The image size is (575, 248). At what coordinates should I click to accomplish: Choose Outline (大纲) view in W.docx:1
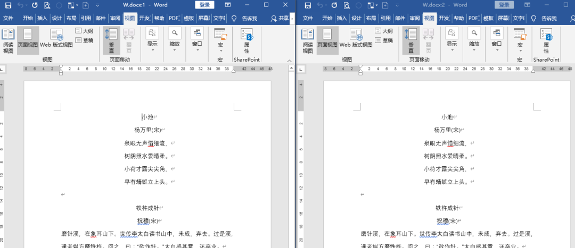(x=84, y=31)
